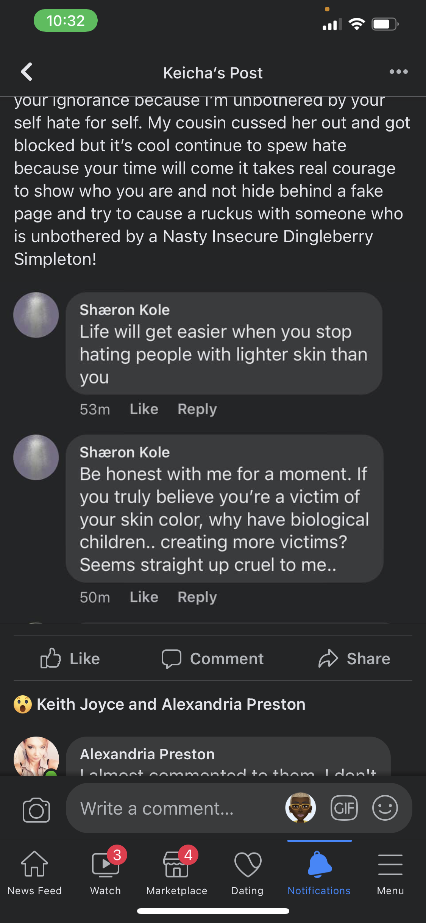Open the GIF picker in the comment box
426x923 pixels.
click(x=344, y=808)
